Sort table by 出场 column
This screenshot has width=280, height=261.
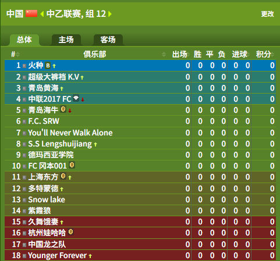coord(181,54)
